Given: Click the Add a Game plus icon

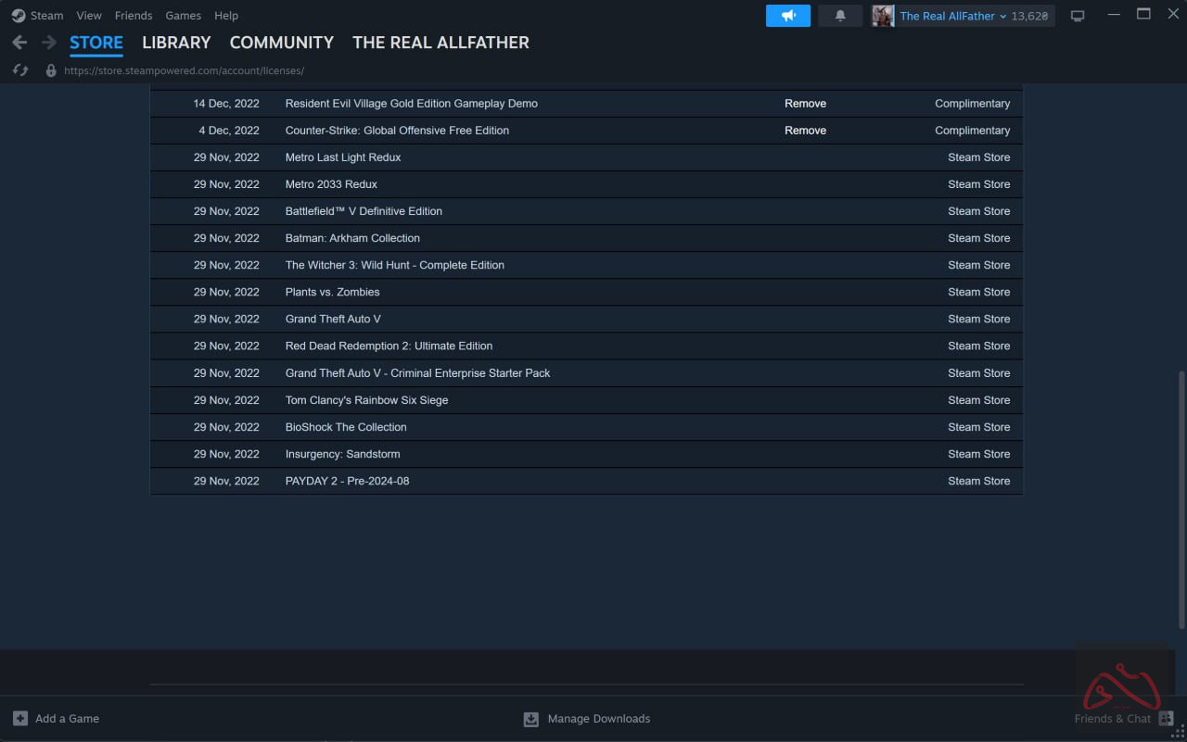Looking at the screenshot, I should click(x=20, y=719).
